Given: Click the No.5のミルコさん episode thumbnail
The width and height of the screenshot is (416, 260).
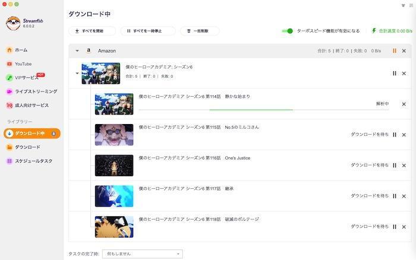Looking at the screenshot, I should [114, 135].
